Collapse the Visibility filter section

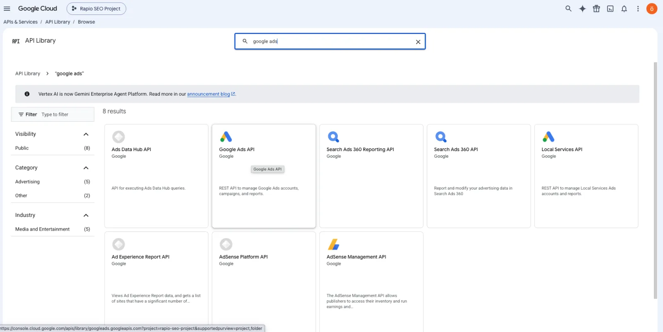click(86, 134)
